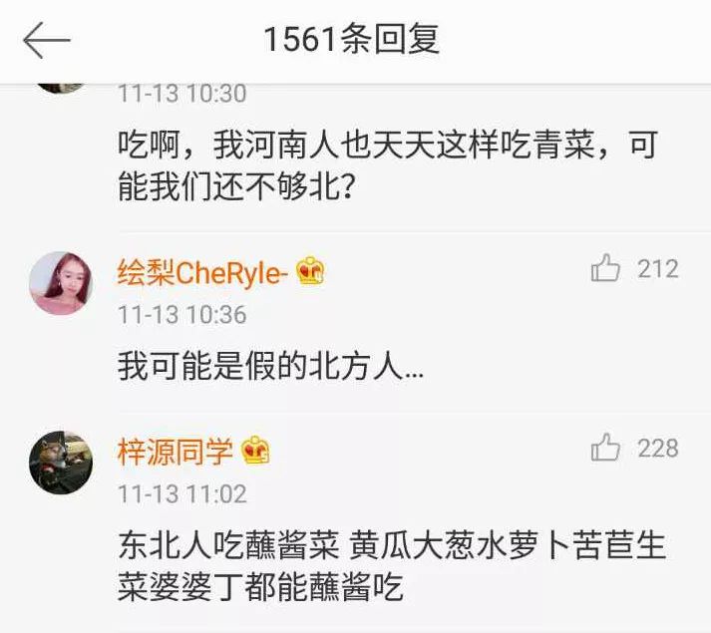Screen dimensions: 711x633
Task: Tap the partially hidden top avatar
Action: tap(61, 88)
